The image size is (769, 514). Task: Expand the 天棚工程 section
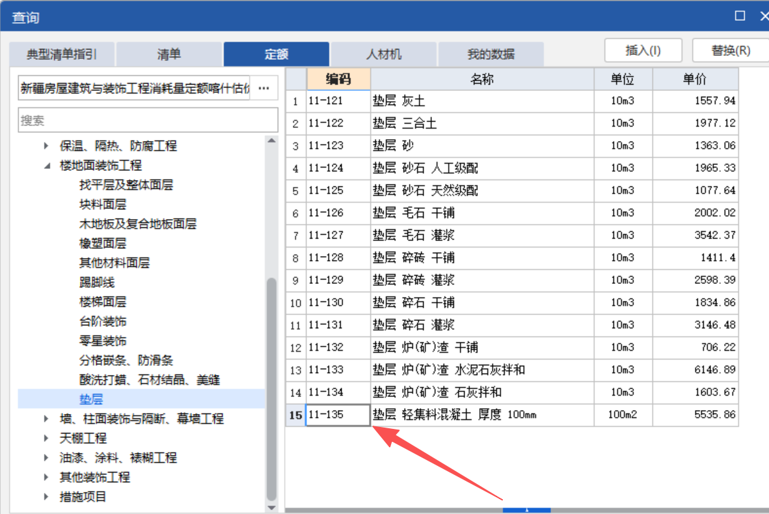tap(46, 438)
